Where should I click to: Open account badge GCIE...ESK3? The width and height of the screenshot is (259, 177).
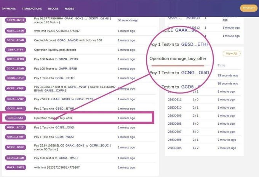coord(16,118)
